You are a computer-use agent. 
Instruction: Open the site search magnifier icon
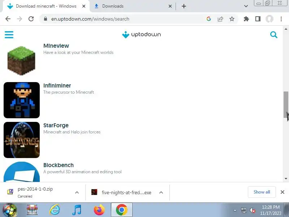pyautogui.click(x=274, y=35)
